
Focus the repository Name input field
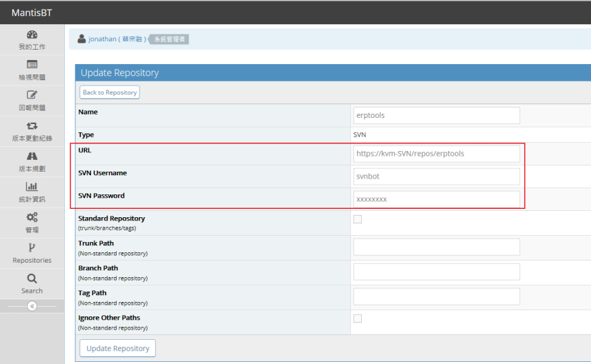coord(436,115)
